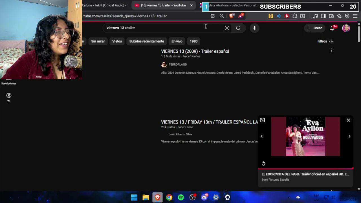Click the Crear button
The width and height of the screenshot is (361, 203).
[x=314, y=28]
